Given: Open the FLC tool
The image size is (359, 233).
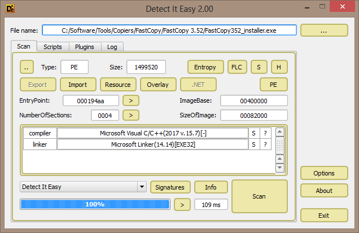Looking at the screenshot, I should (x=237, y=67).
